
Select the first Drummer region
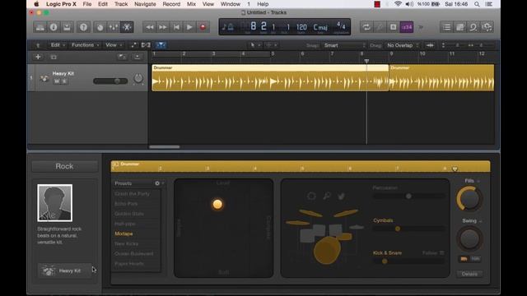(x=270, y=78)
